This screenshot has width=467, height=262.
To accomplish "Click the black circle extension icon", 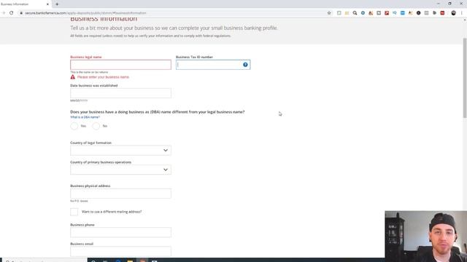I will [x=418, y=13].
